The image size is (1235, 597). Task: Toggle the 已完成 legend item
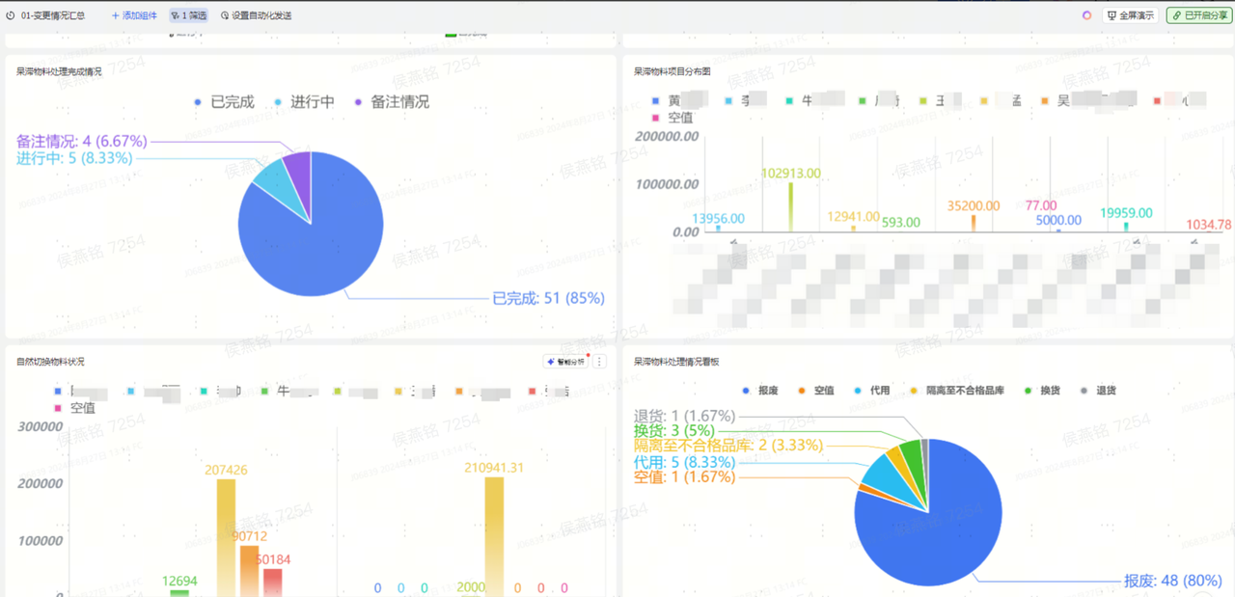(224, 102)
